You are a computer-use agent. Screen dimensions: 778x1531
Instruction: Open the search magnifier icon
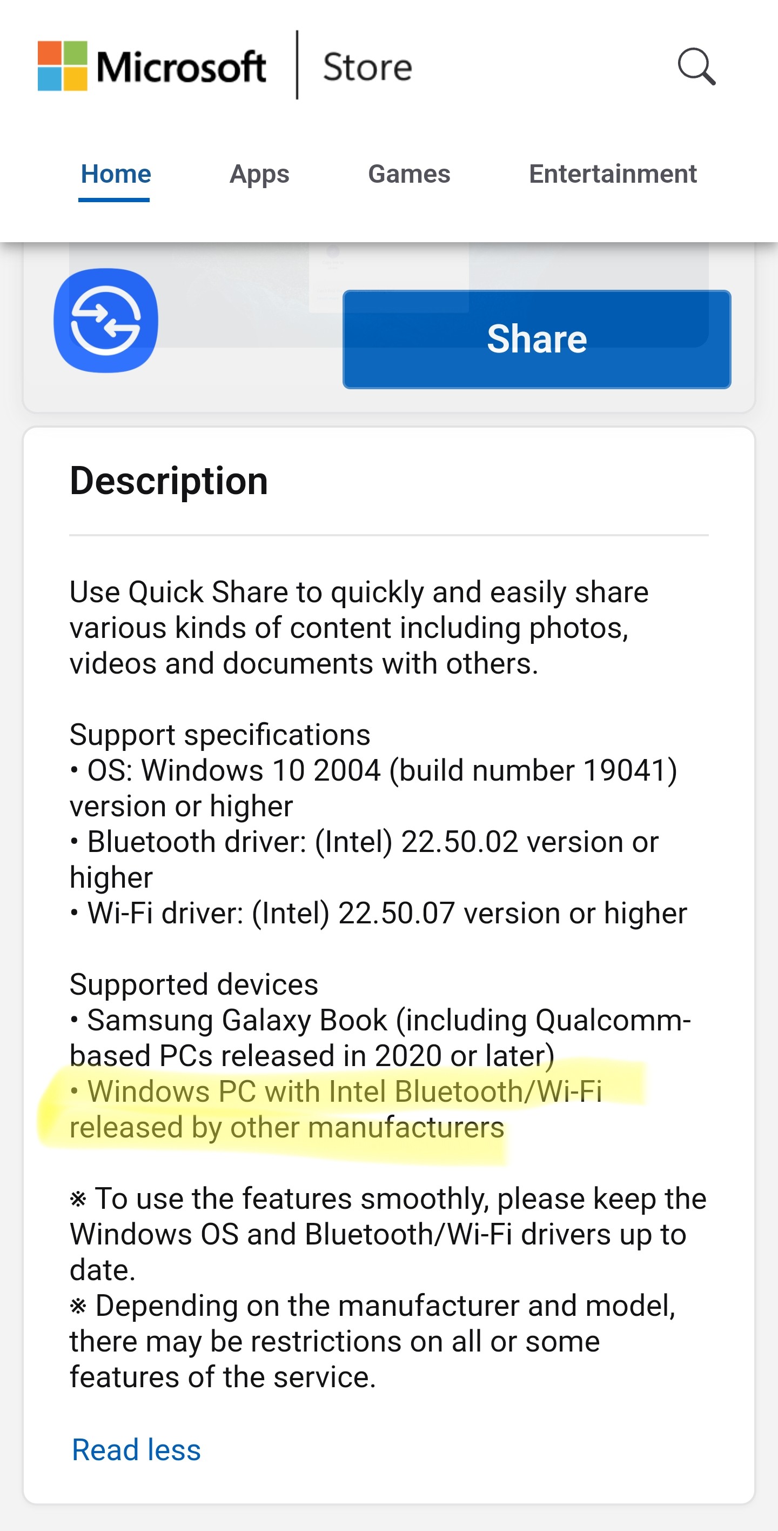point(696,66)
